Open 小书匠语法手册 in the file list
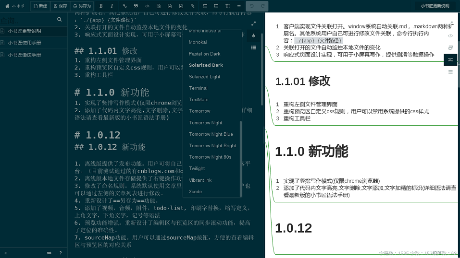Screen dimensions: 460x258 34,55
